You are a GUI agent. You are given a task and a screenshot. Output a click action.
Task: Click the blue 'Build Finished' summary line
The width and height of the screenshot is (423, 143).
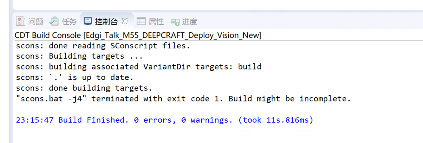[x=164, y=120]
